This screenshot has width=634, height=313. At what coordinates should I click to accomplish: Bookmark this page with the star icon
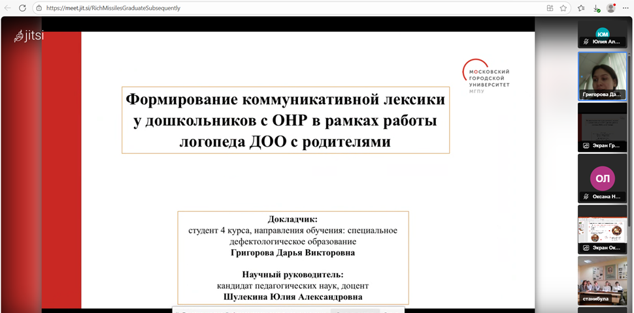563,8
